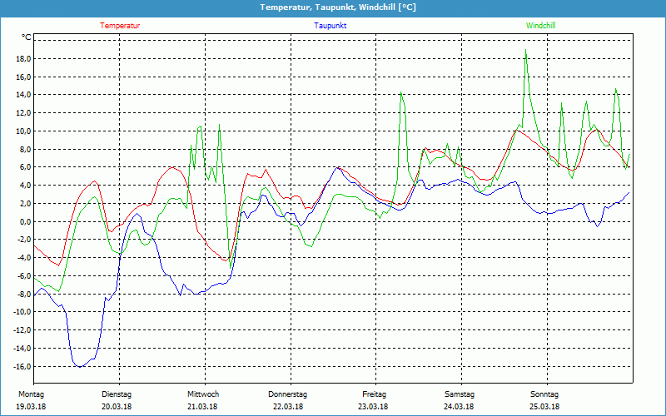Click the -14,0 y-axis value
Image resolution: width=666 pixels, height=416 pixels.
pos(22,348)
